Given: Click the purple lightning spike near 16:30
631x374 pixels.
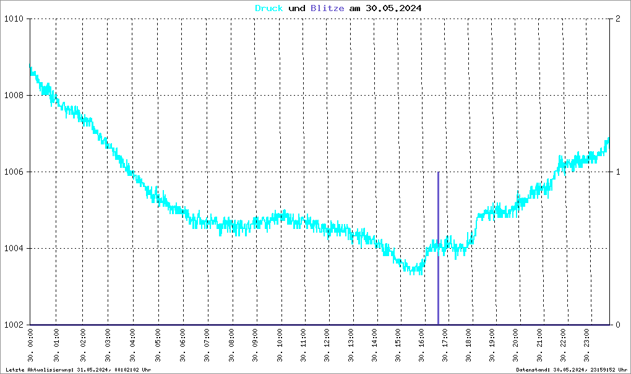Looking at the screenshot, I should (x=438, y=248).
